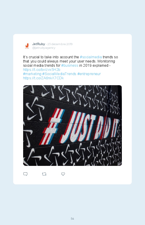The image size is (145, 225).
Task: Open the #business hashtag
Action: pos(69,66)
